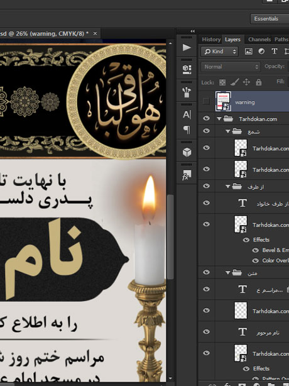This screenshot has width=289, height=386.
Task: Hide the متن group
Action: click(206, 272)
